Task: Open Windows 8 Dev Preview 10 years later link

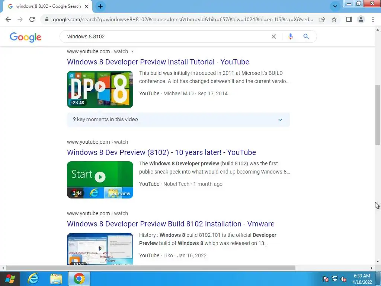Action: point(161,152)
